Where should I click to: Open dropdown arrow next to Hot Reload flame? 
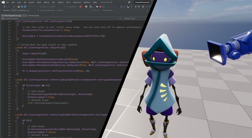click(83, 7)
